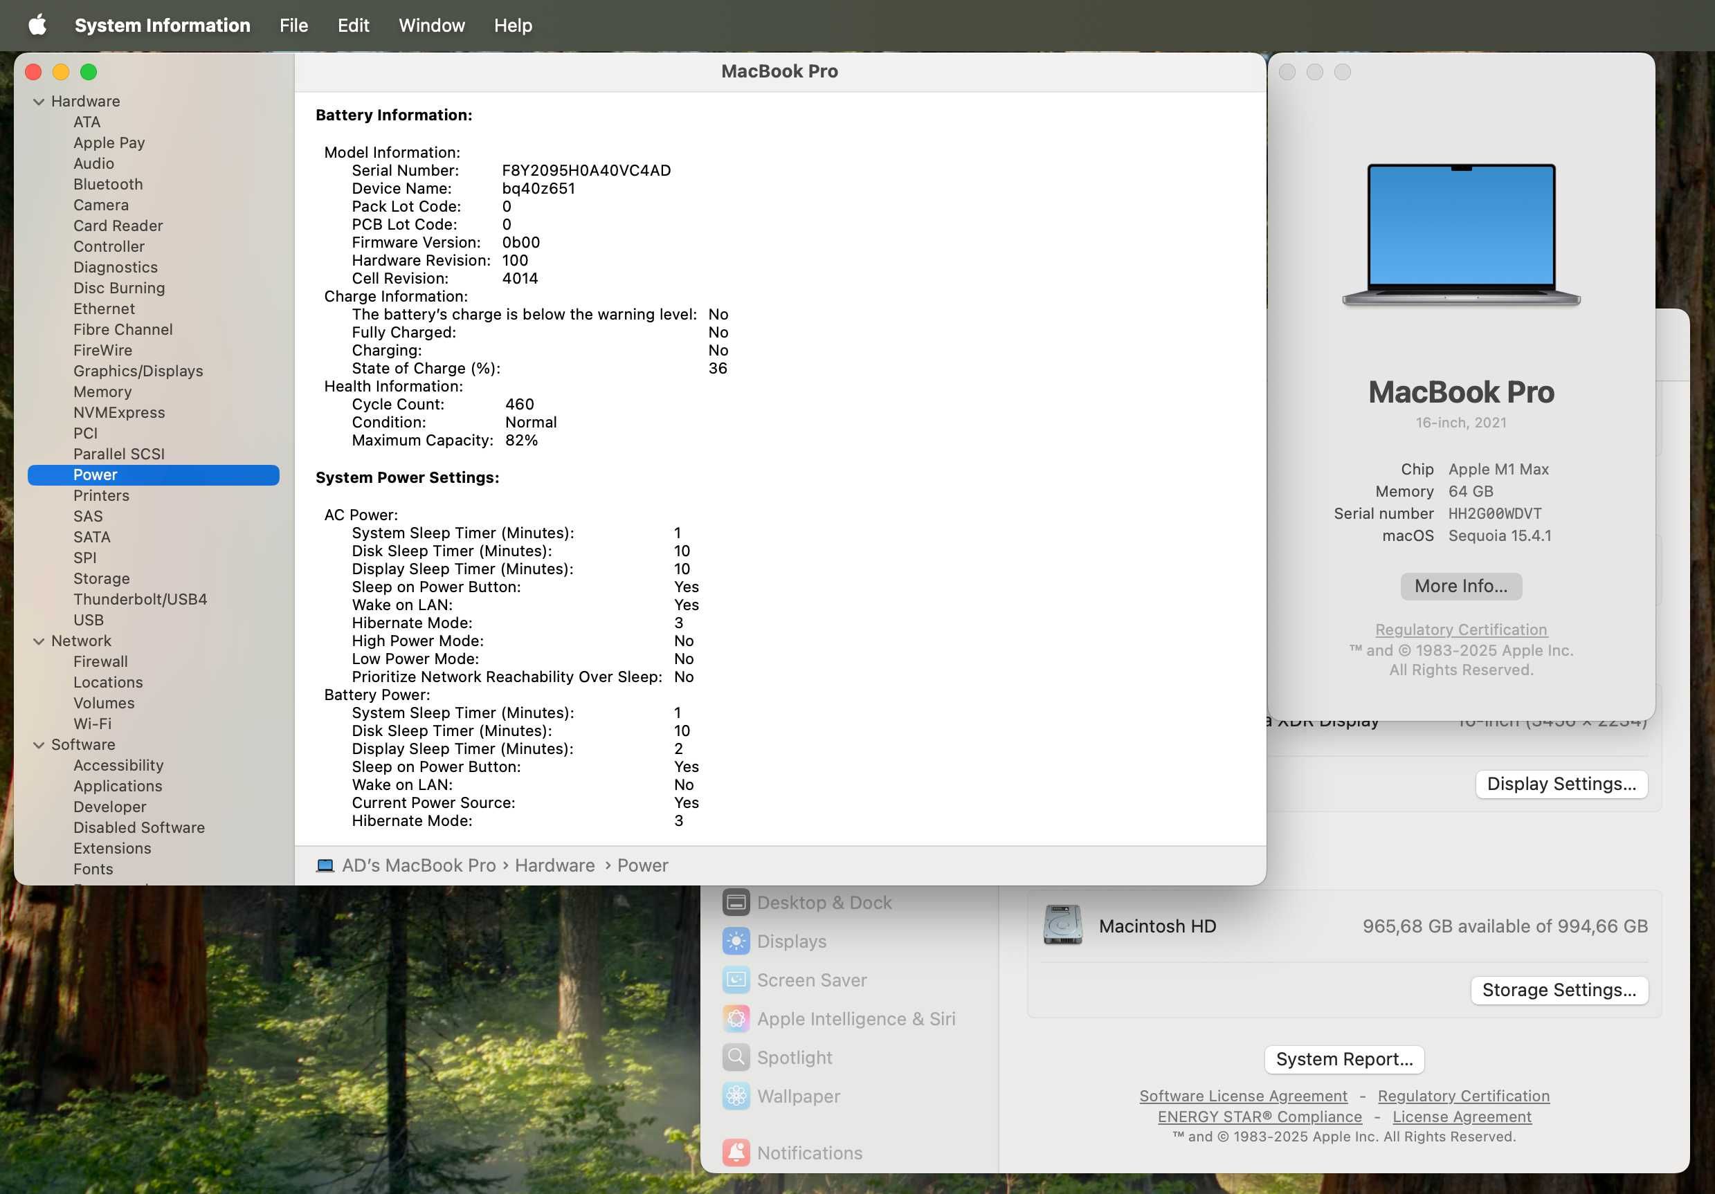Viewport: 1715px width, 1194px height.
Task: Open the License Agreement link
Action: [x=1462, y=1117]
